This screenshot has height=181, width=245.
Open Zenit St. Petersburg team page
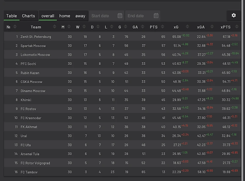[x=36, y=37]
